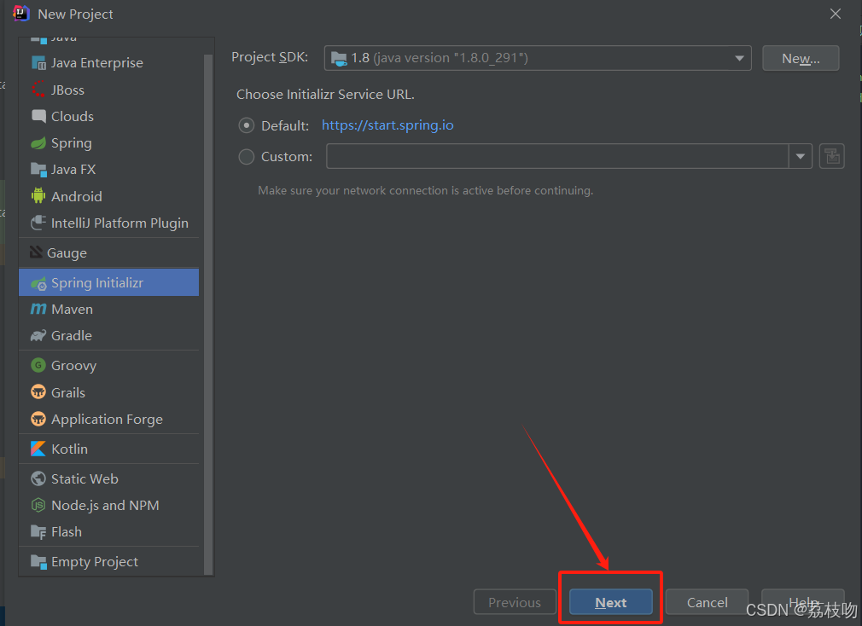This screenshot has height=626, width=862.
Task: Choose Kotlin in project type list
Action: click(x=109, y=449)
